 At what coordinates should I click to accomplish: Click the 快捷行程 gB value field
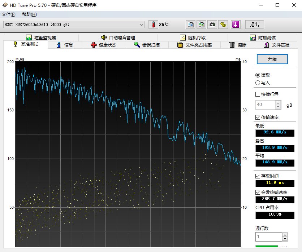pos(265,105)
